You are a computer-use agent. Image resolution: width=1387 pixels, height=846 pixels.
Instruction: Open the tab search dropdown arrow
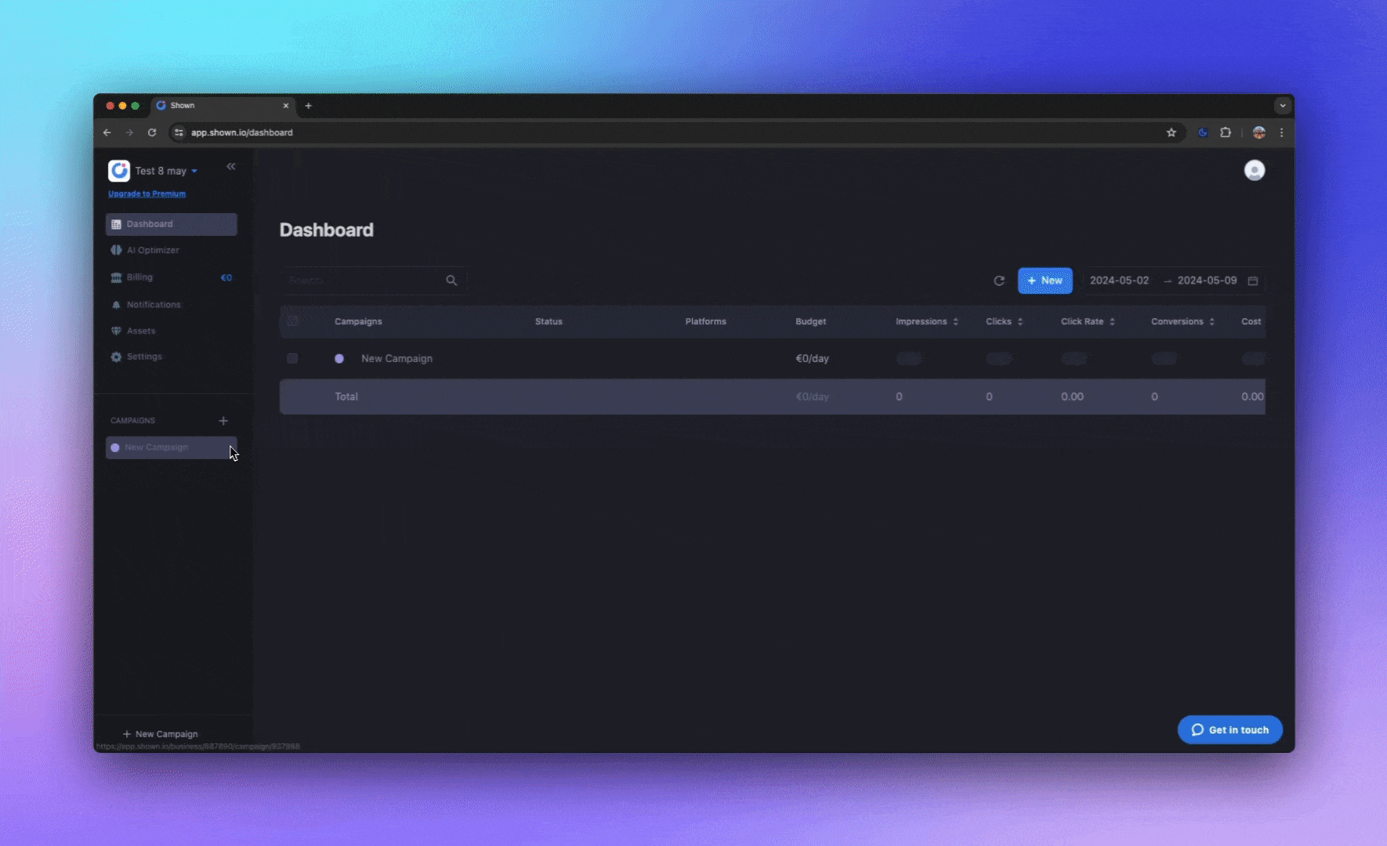[x=1283, y=105]
